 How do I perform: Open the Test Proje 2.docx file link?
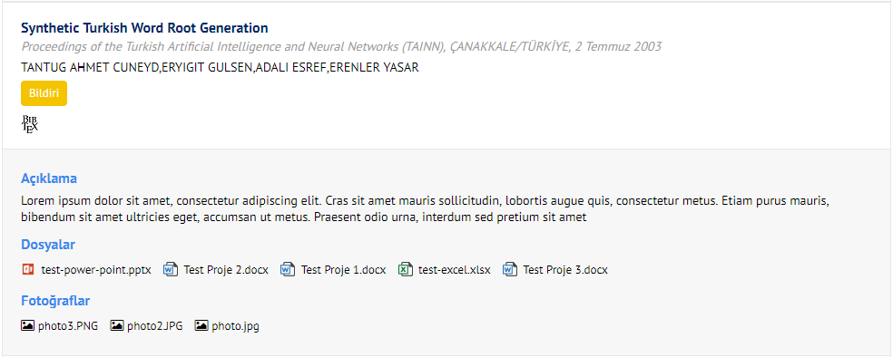click(x=226, y=270)
